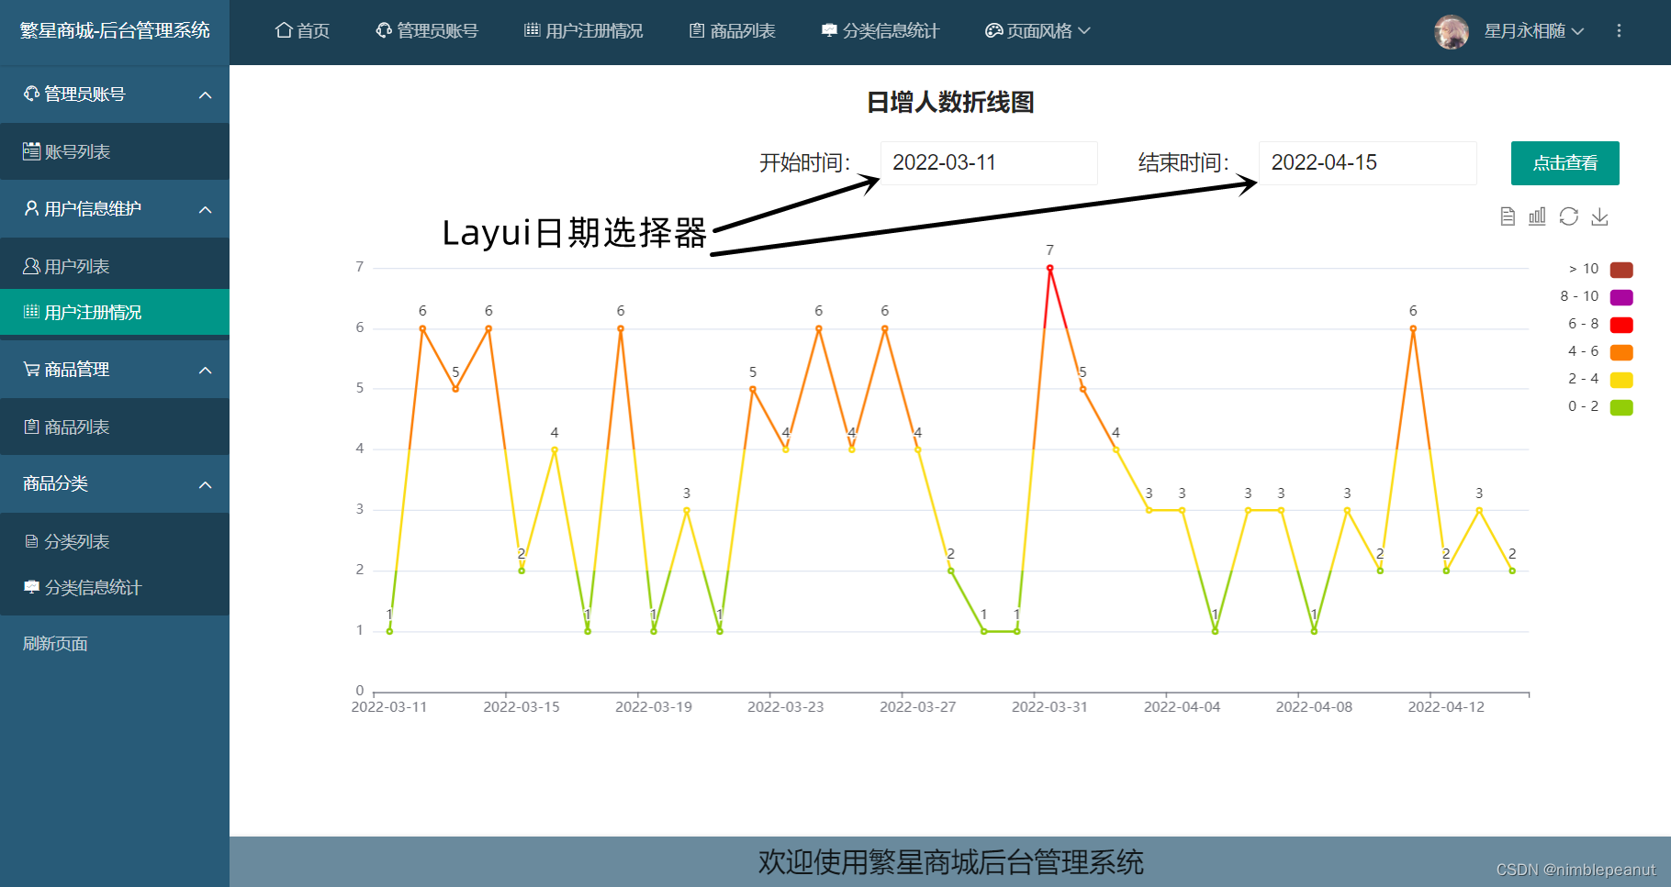Open 商品列表 in the top navigation
1671x887 pixels.
pyautogui.click(x=732, y=31)
